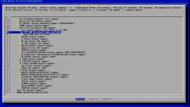The image size is (190, 107).
Task: Select Tekram TRM290 chipset support entry
Action: [x=29, y=86]
